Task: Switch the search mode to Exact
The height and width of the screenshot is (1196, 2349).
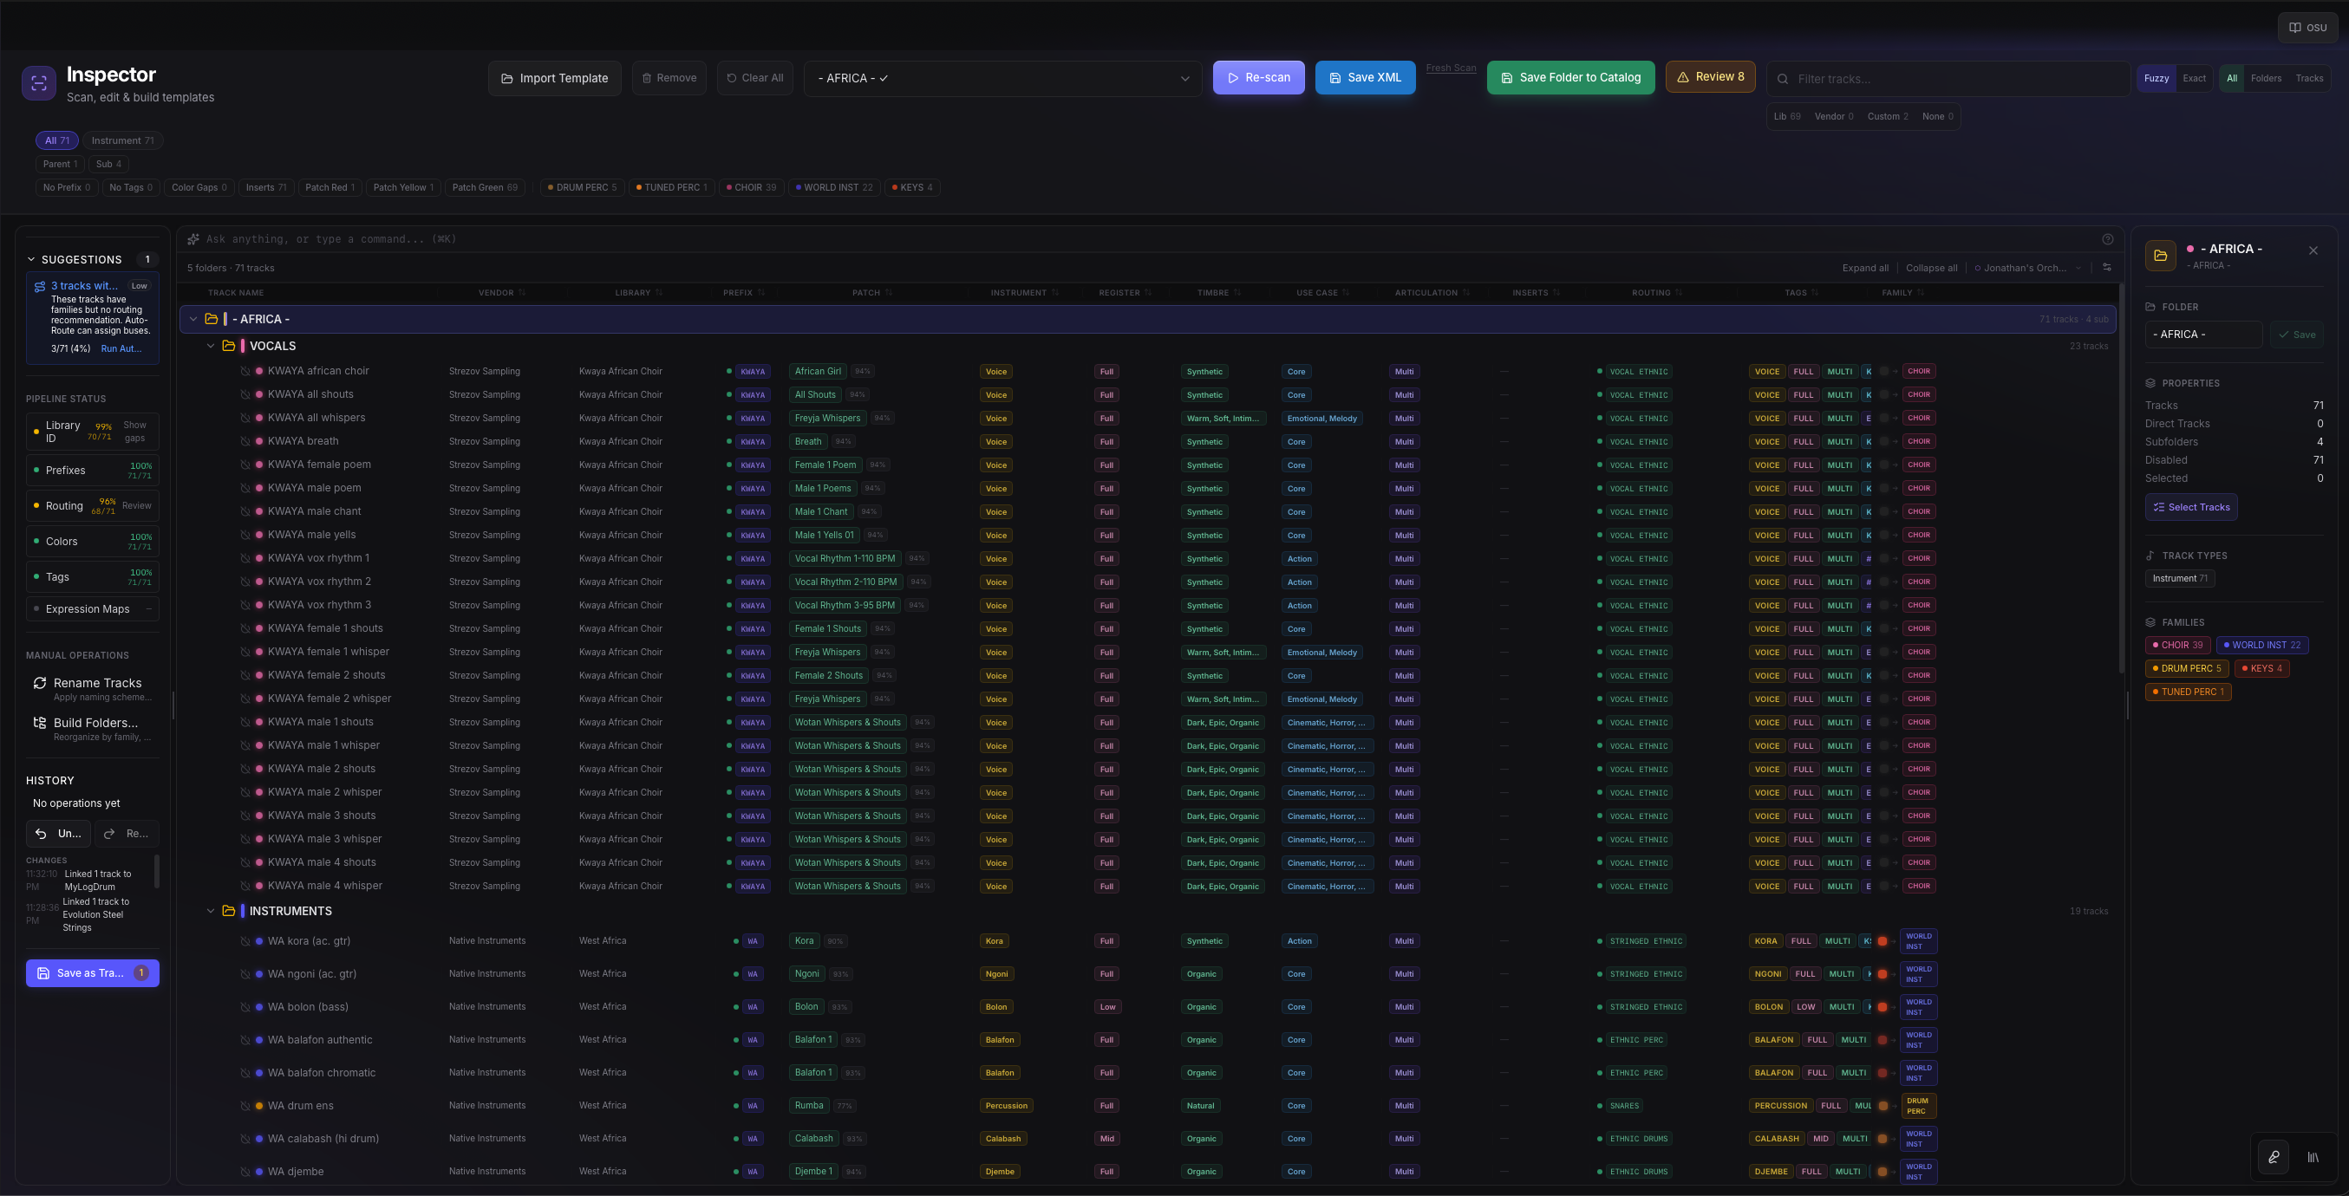Action: point(2194,78)
